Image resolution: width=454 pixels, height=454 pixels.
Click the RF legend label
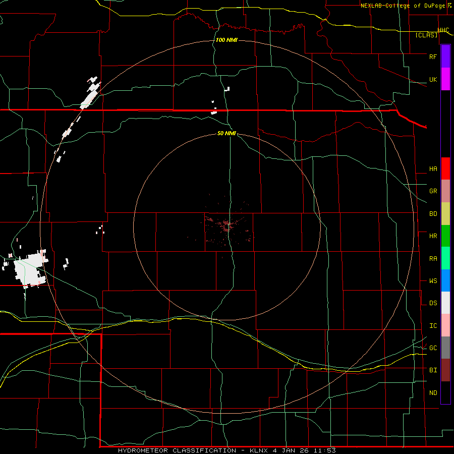433,56
